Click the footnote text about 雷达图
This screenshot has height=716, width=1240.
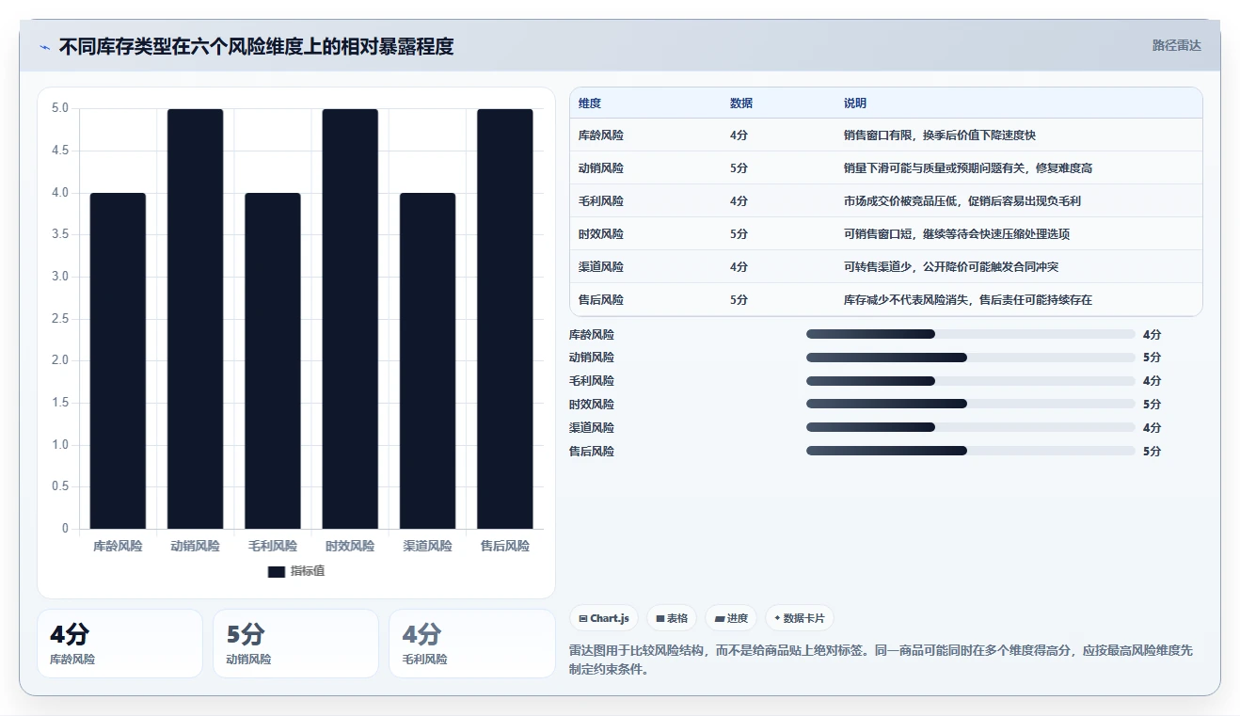[x=882, y=660]
